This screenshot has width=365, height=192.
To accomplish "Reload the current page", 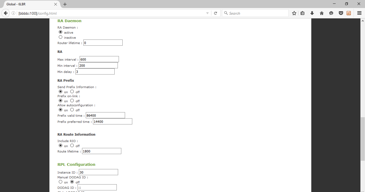I will tap(216, 13).
